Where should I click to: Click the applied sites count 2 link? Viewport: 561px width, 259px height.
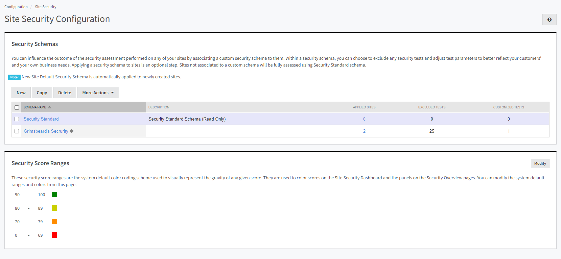tap(364, 131)
